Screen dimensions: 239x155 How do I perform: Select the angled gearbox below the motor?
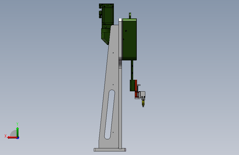point(105,37)
